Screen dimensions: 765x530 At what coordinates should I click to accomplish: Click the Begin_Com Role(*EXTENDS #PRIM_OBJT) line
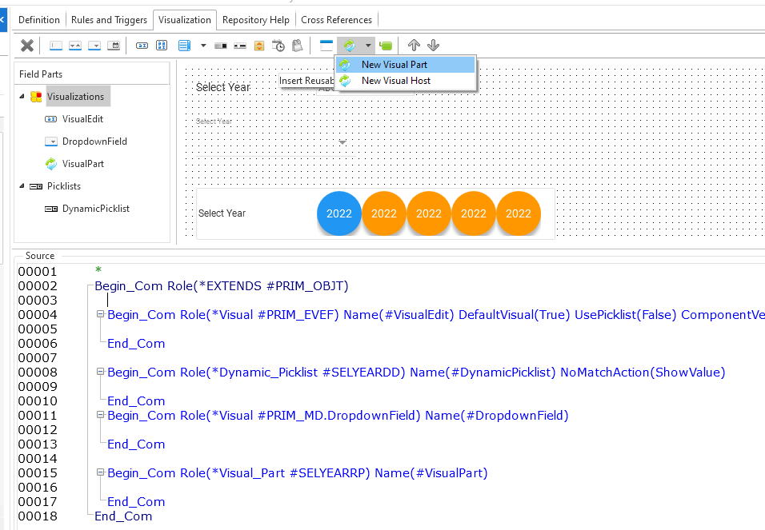[x=222, y=285]
